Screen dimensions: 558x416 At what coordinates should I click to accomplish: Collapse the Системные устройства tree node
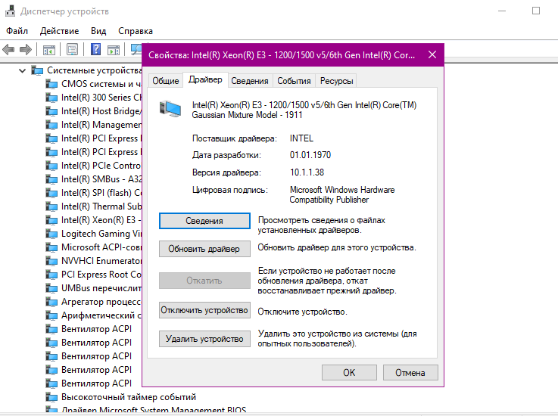23,71
